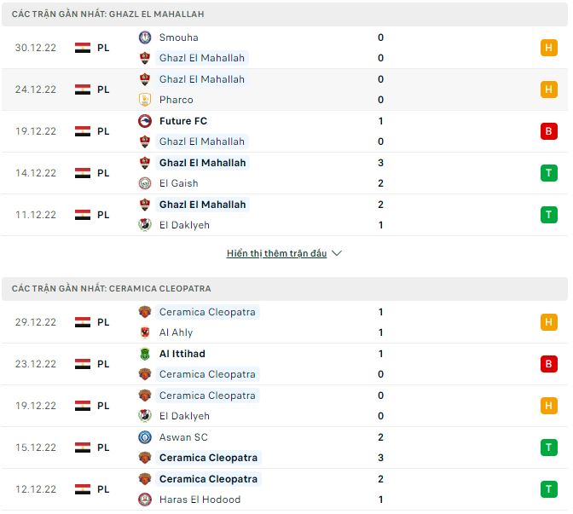This screenshot has width=573, height=514.
Task: Open the Ghazl El Mahallah vs El Daklyeh team name
Action: point(202,205)
